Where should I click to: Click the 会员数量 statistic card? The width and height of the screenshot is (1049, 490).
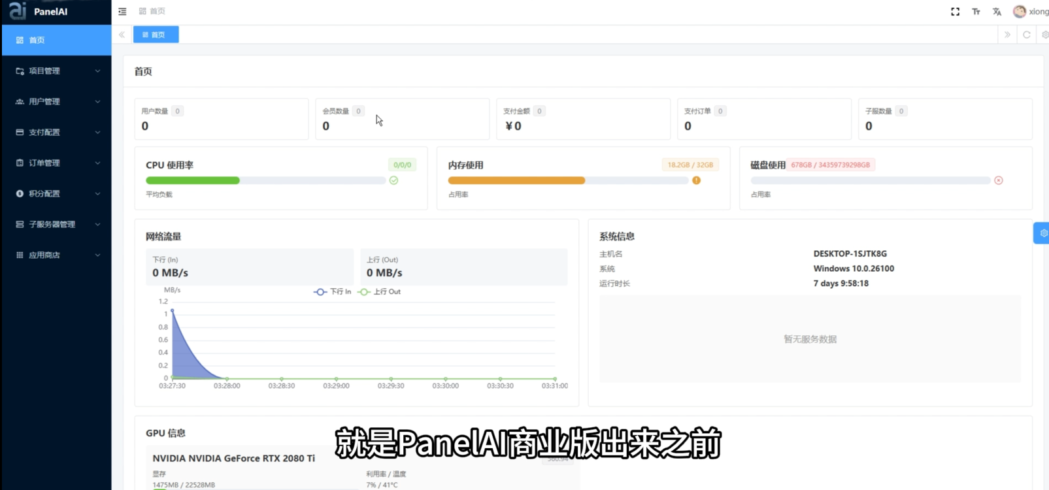coord(402,119)
